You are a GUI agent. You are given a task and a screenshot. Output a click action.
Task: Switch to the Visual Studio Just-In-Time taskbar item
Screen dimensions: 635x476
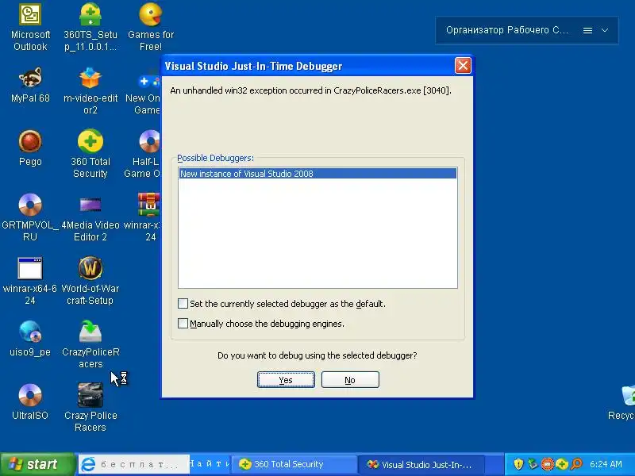[x=421, y=464]
